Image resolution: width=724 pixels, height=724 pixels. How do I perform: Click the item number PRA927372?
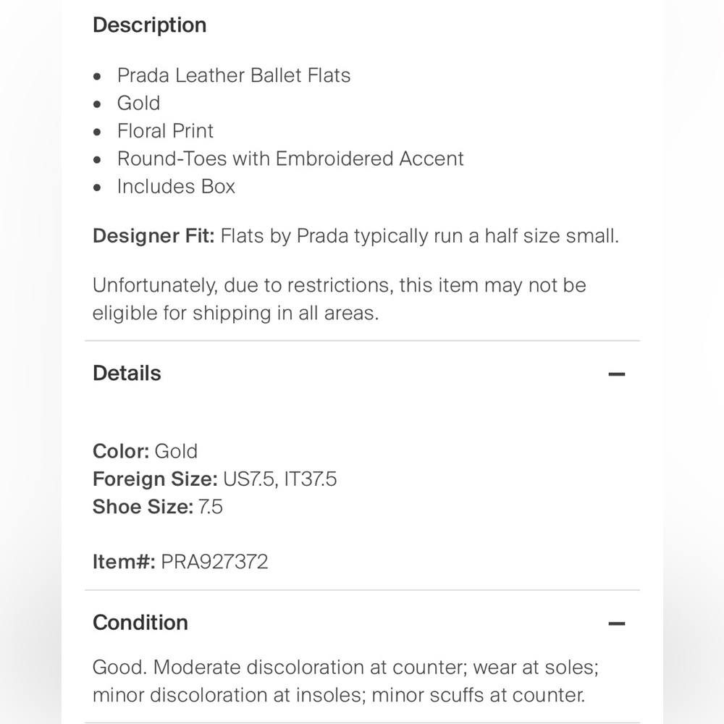click(x=214, y=562)
